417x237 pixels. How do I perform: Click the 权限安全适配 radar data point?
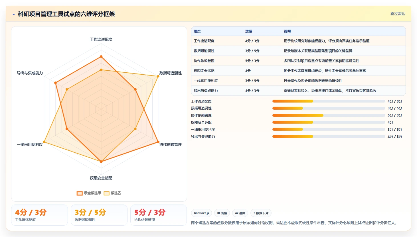tap(101, 162)
